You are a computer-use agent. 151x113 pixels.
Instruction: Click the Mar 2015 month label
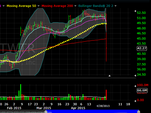(44, 108)
